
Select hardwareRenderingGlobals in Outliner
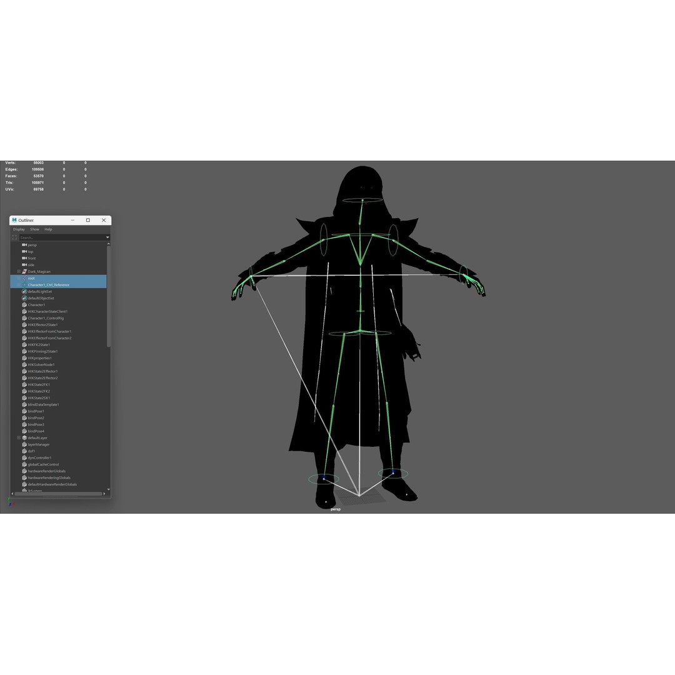49,478
